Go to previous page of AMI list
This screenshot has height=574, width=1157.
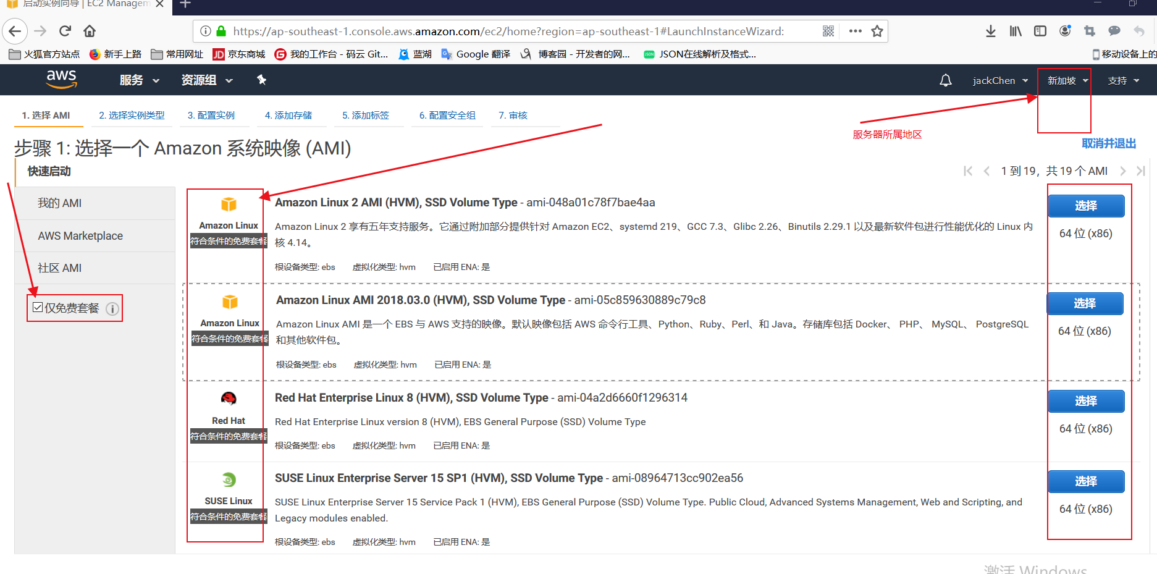tap(987, 171)
